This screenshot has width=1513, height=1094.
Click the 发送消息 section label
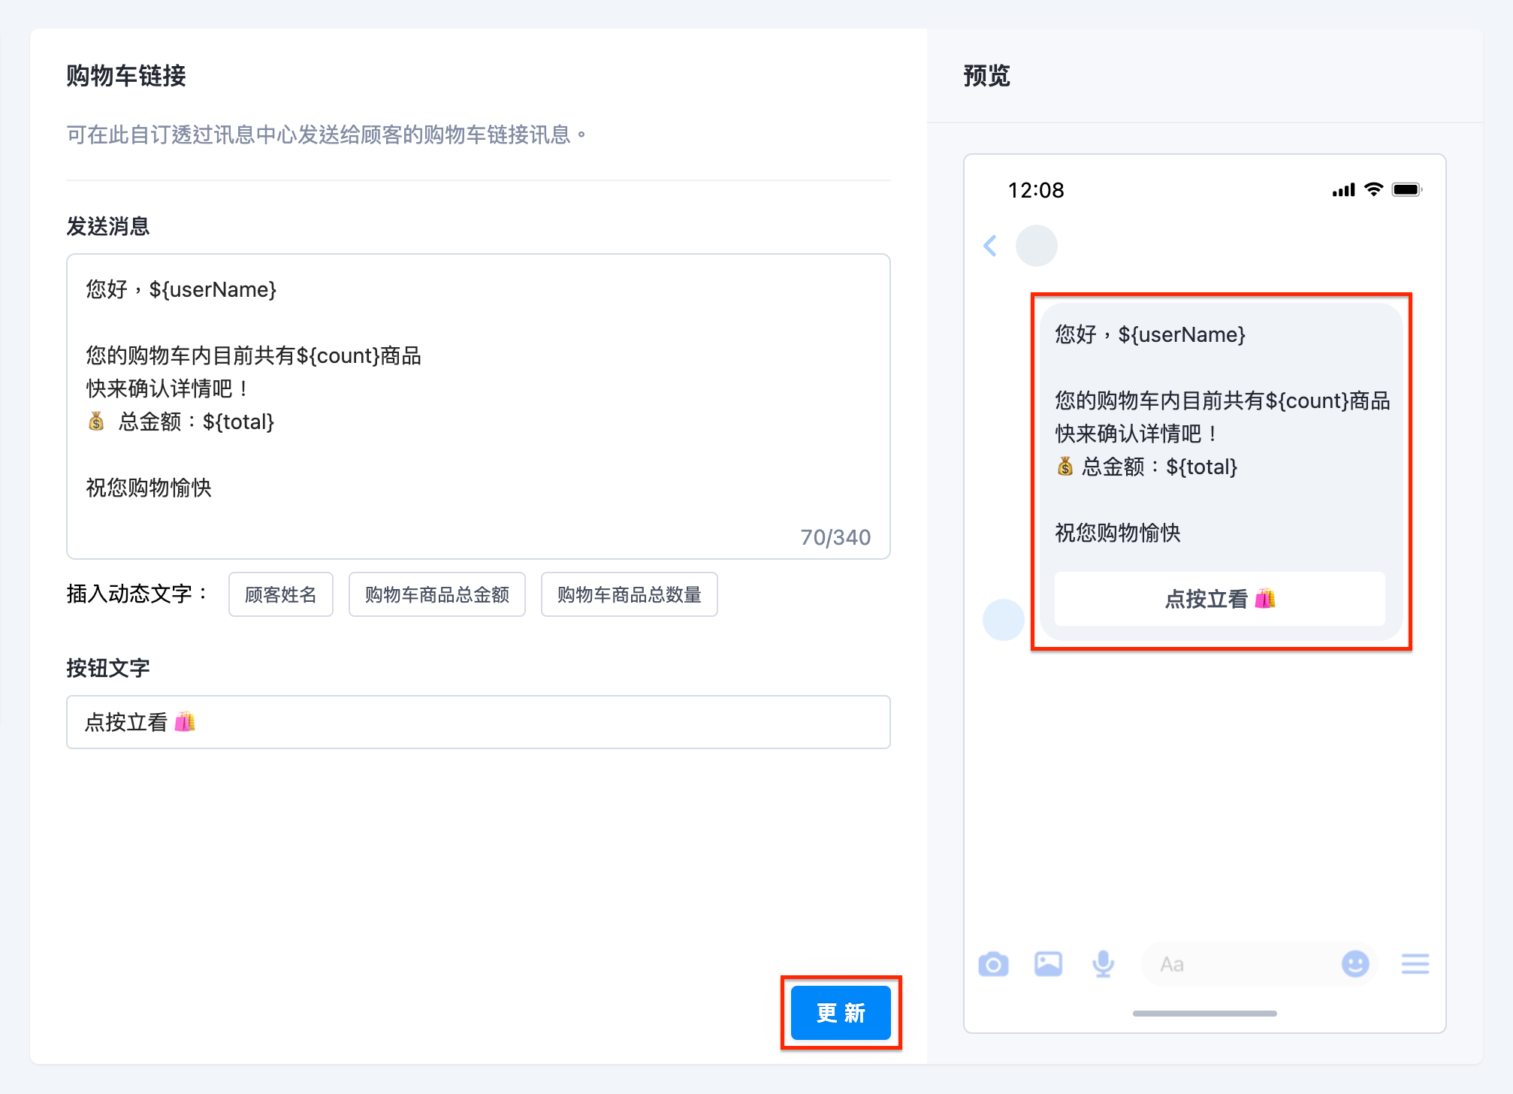(x=108, y=226)
